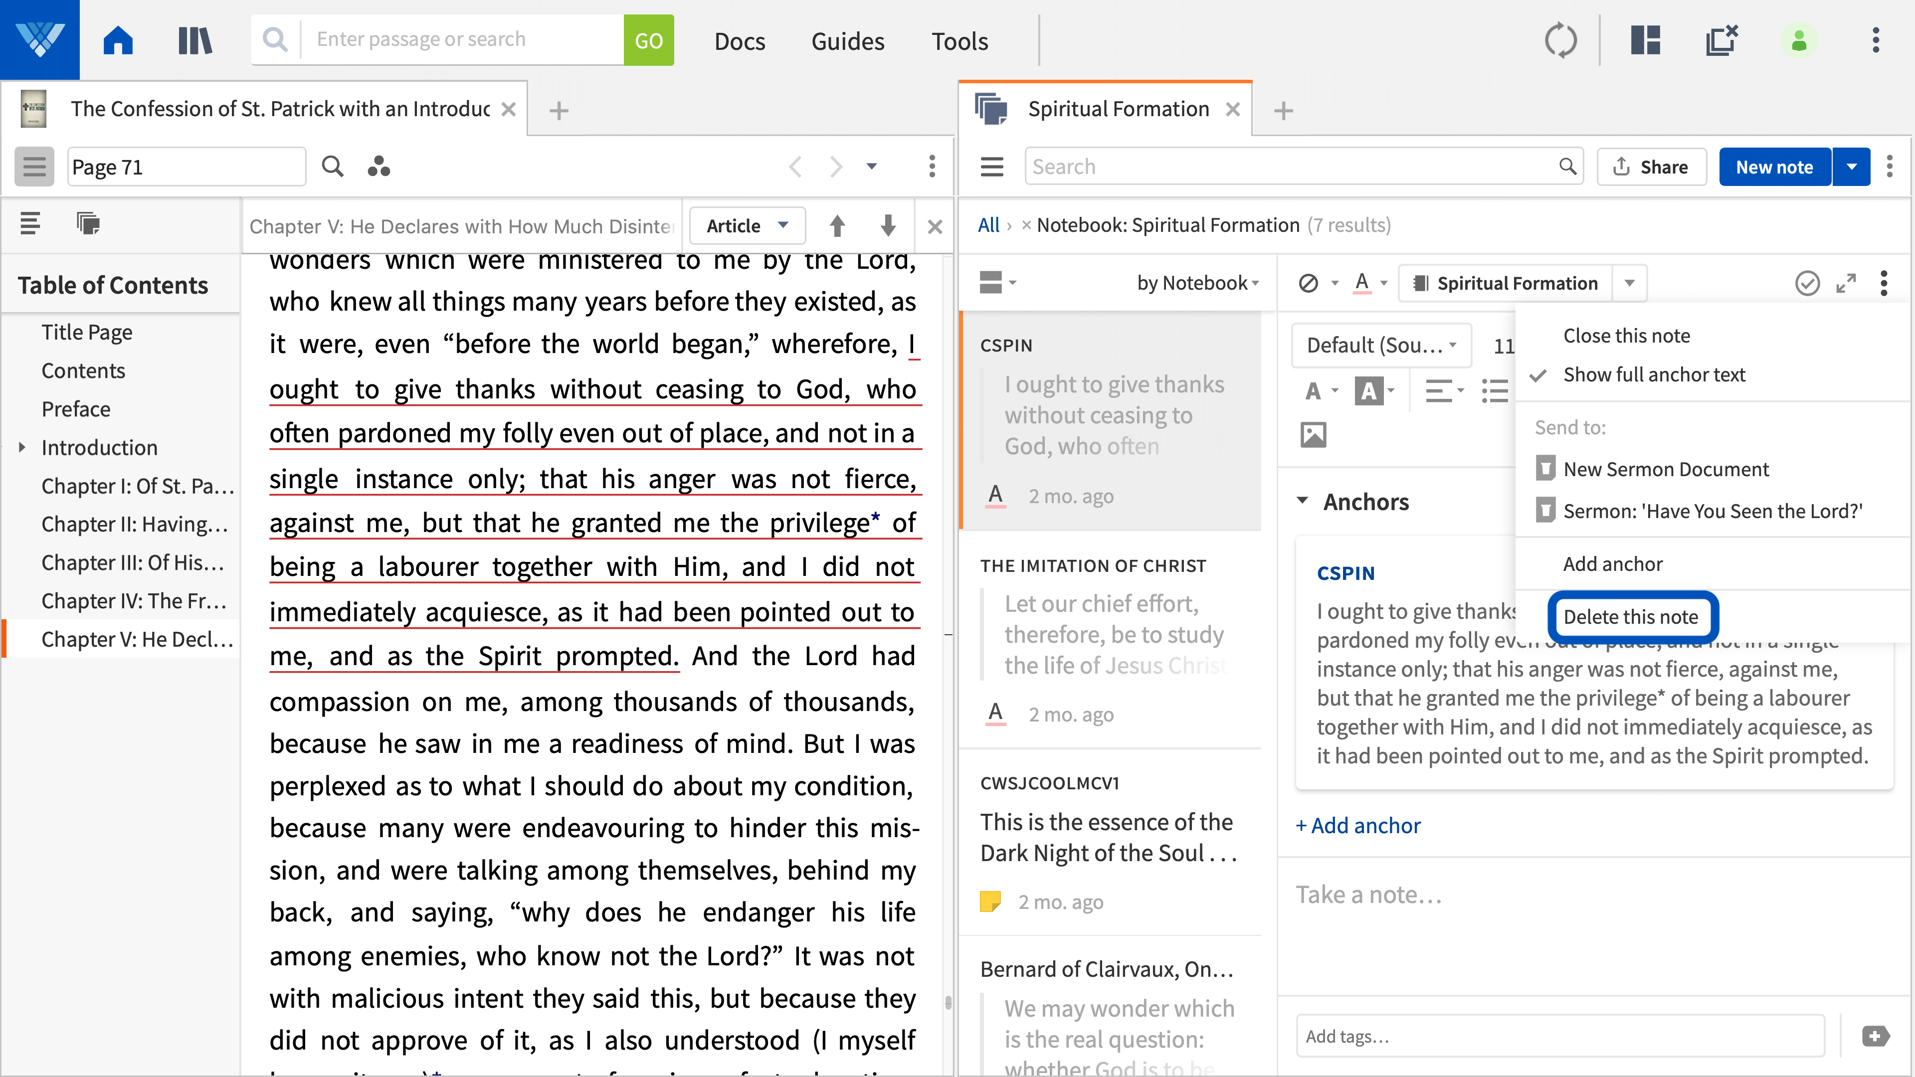Open Title Page in the contents

pos(87,332)
